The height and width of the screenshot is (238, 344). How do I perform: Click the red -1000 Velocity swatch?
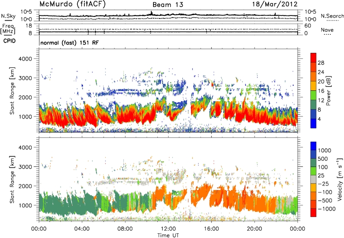pos(313,213)
